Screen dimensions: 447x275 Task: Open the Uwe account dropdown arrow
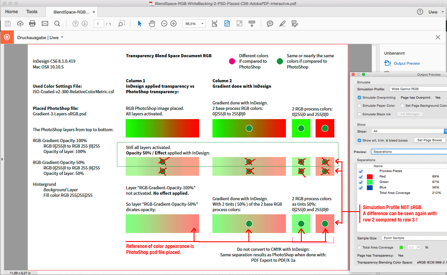tap(443, 12)
